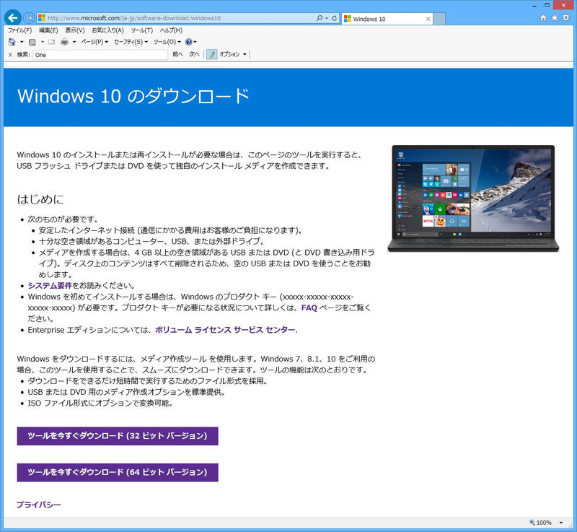Open the ページ(P) dropdown

tap(94, 42)
